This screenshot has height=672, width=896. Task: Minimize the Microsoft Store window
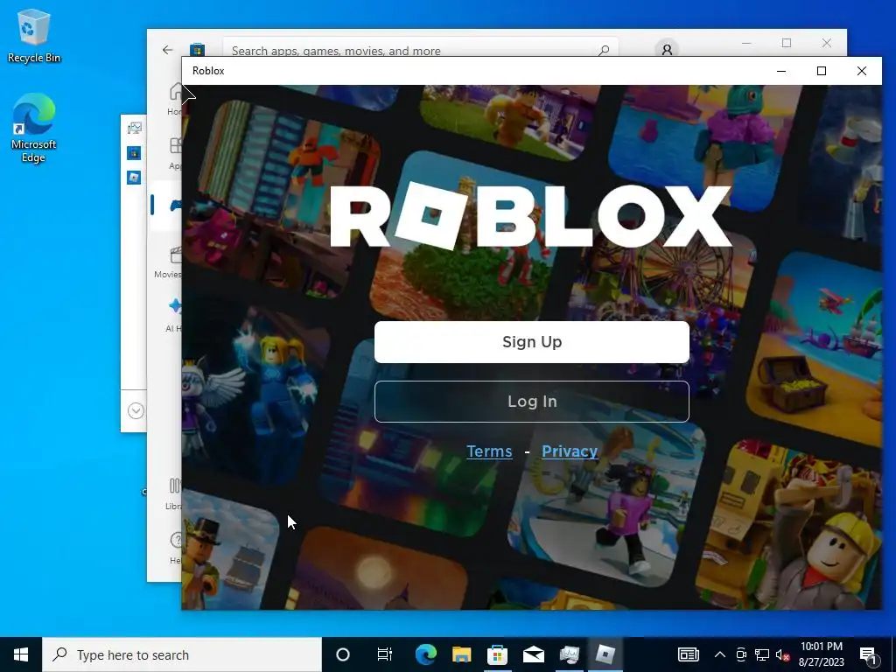click(746, 44)
